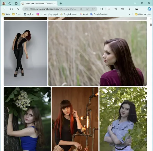Maximize the browser window
The height and width of the screenshot is (151, 153).
142,3
